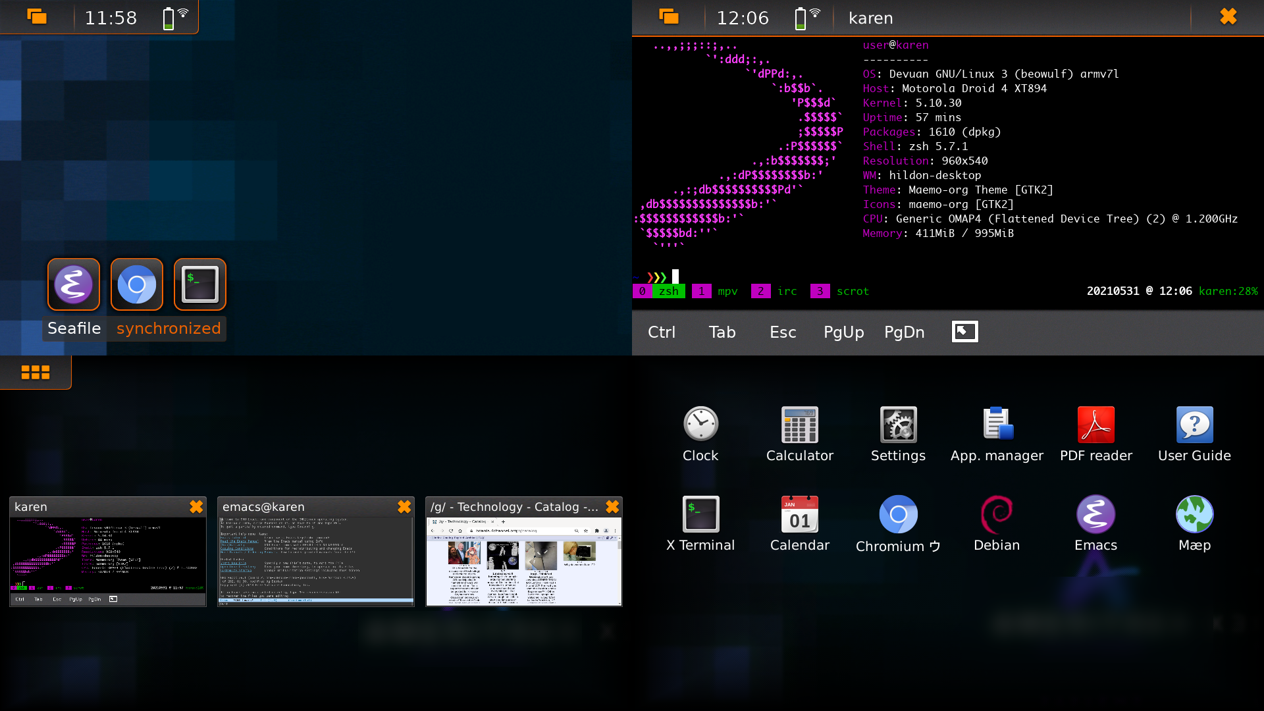Image resolution: width=1264 pixels, height=711 pixels.
Task: Click the Memory: 411MiB / 995MiB line
Action: click(939, 233)
